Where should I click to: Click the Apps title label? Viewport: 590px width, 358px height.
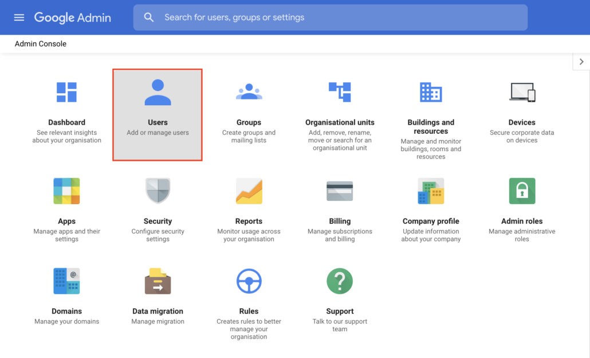pyautogui.click(x=66, y=221)
